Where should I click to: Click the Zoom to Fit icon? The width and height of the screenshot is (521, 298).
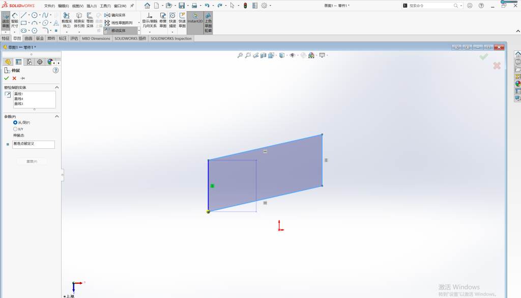coord(240,56)
